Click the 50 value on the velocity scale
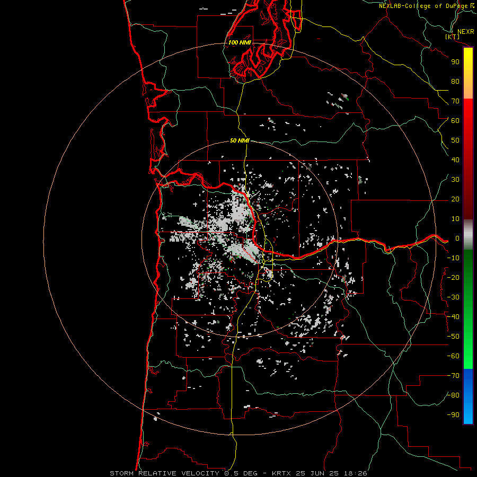Screen dimensions: 477x477 (455, 140)
